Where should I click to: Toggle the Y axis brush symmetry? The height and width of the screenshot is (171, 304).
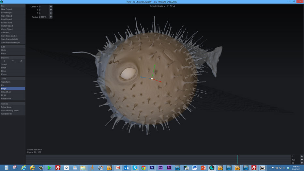coord(13,61)
